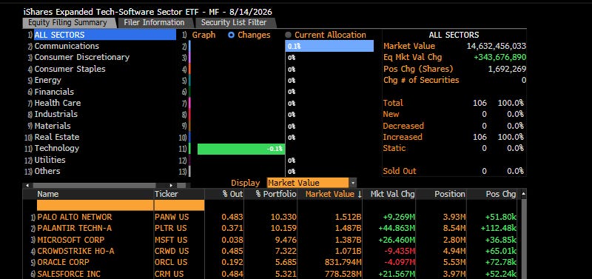
Task: Click the PLTR US ticker
Action: 171,229
